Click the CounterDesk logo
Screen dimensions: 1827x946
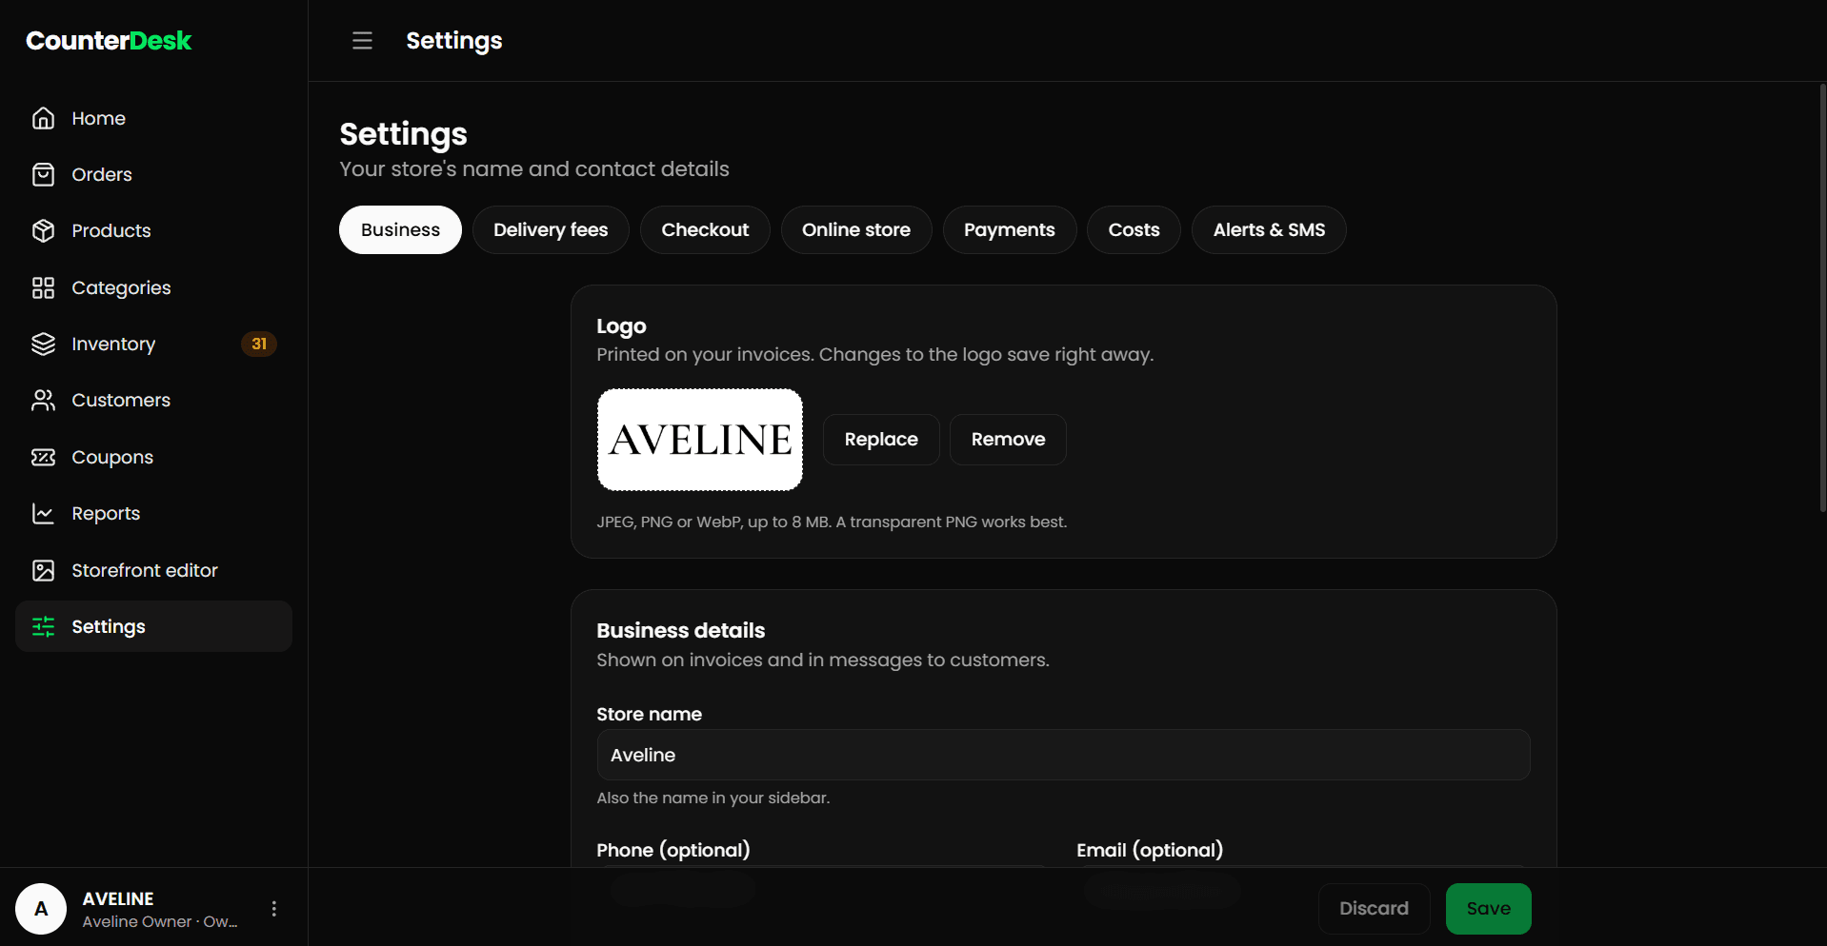click(109, 41)
